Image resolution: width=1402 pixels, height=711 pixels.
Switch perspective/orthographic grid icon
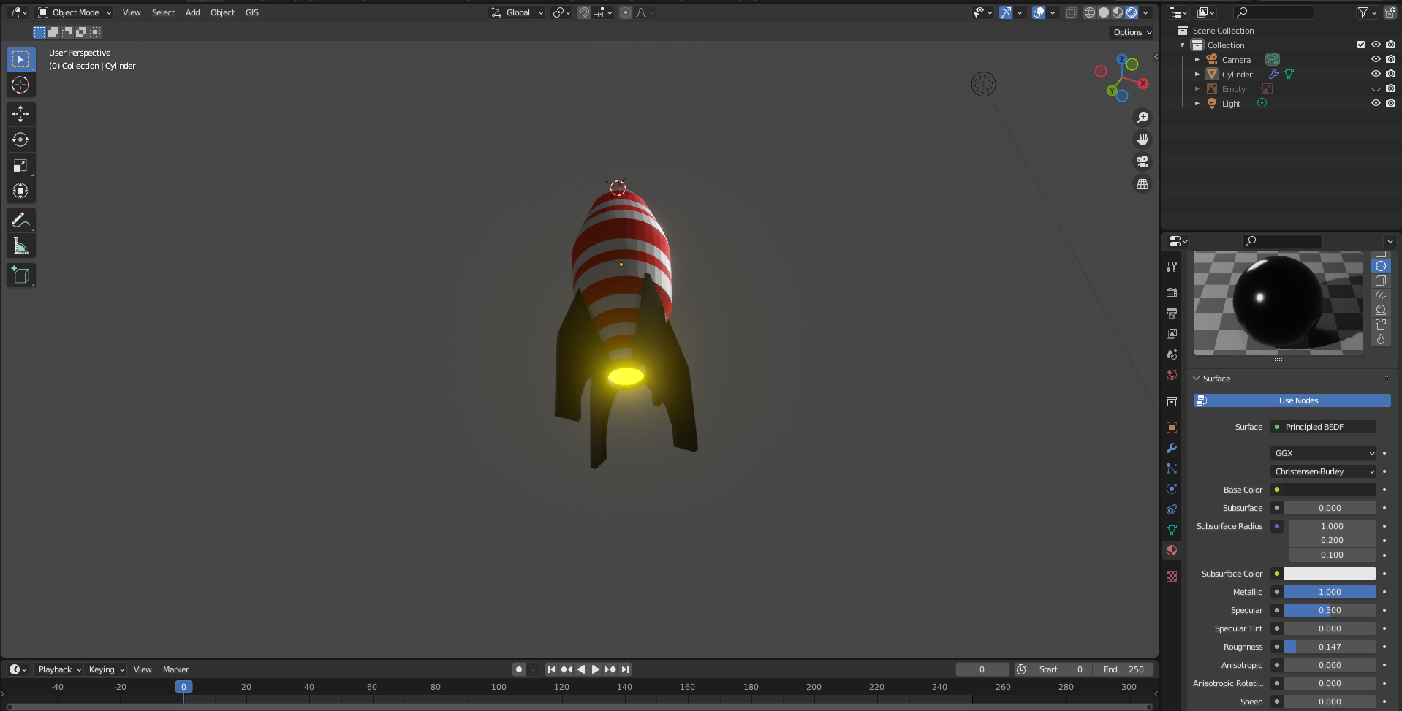click(1143, 183)
